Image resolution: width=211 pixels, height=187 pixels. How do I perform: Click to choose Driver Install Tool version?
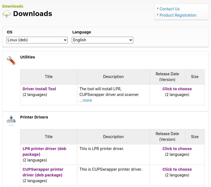[x=177, y=89]
